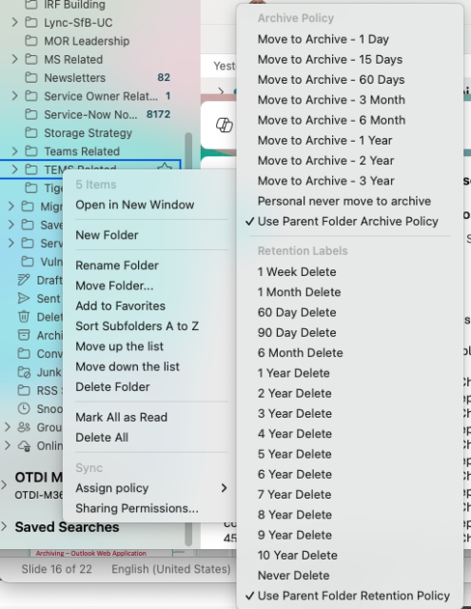Click the Conversation History folder icon
The image size is (471, 609).
(24, 353)
